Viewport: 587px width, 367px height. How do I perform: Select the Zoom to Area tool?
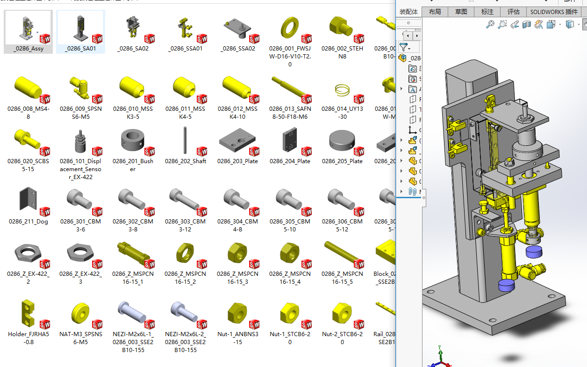pos(502,24)
